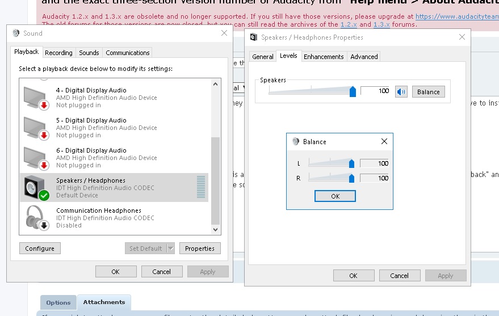Screen dimensions: 499x316
Task: Open the 1.2.x forum archive link
Action: click(349, 24)
